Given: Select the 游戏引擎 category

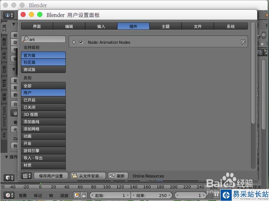Looking at the screenshot, I should (43, 151).
